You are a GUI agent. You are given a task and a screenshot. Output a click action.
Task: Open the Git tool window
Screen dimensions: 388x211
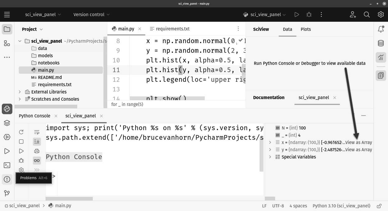click(x=7, y=193)
